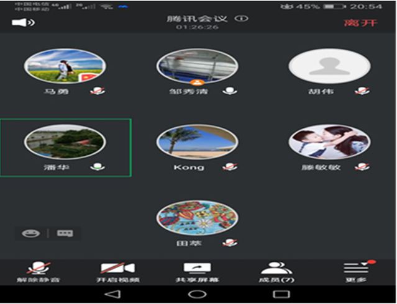
Task: Start 共享屏幕 screen sharing
Action: 197,272
